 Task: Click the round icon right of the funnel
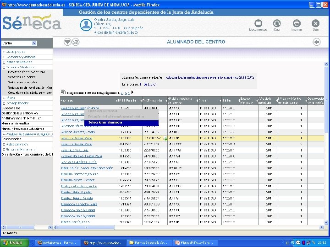(76, 42)
